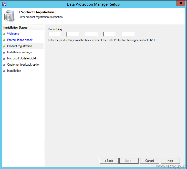Click bullet next to Microsoft Update Opt-In
The width and height of the screenshot is (187, 169).
(x=4, y=59)
